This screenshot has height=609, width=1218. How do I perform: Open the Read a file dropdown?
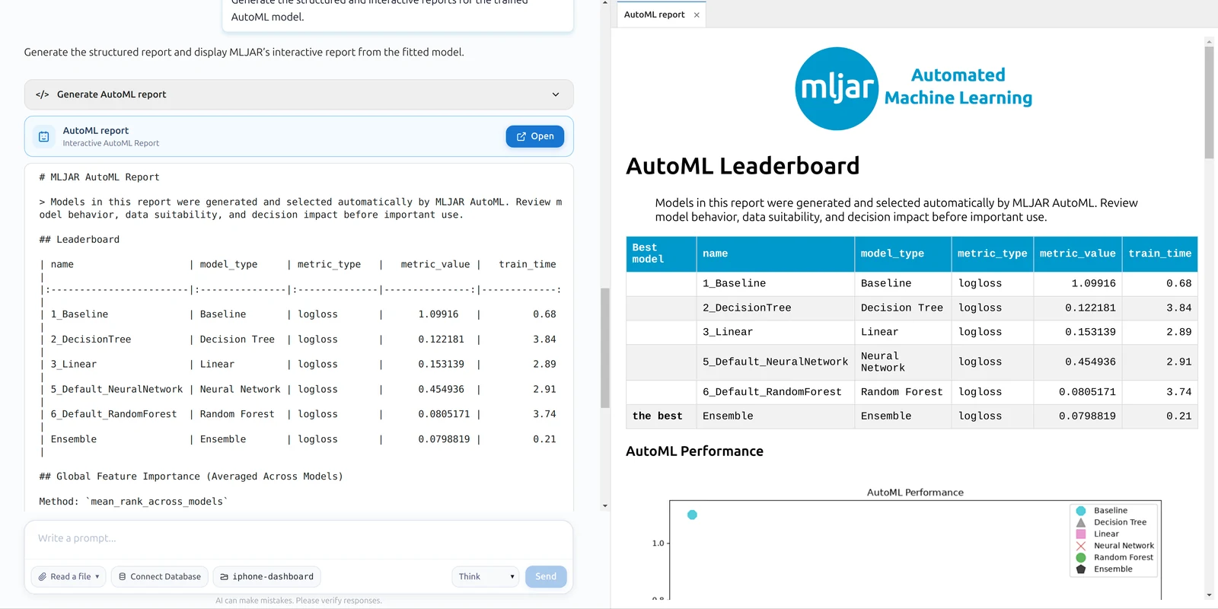69,576
